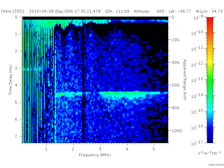Click the 2. tick on Time Delay axis
The width and height of the screenshot is (224, 168).
tap(17, 51)
